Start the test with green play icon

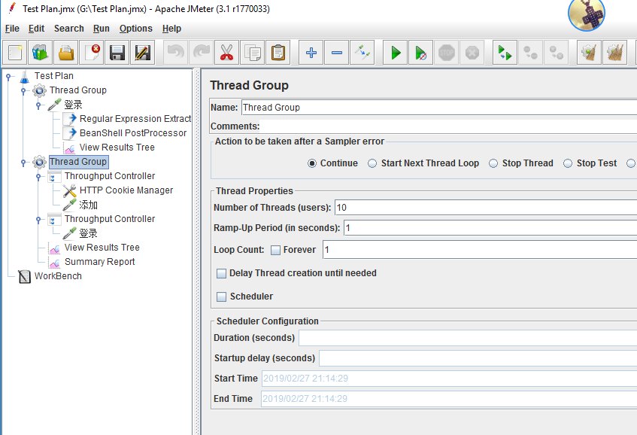pyautogui.click(x=396, y=53)
